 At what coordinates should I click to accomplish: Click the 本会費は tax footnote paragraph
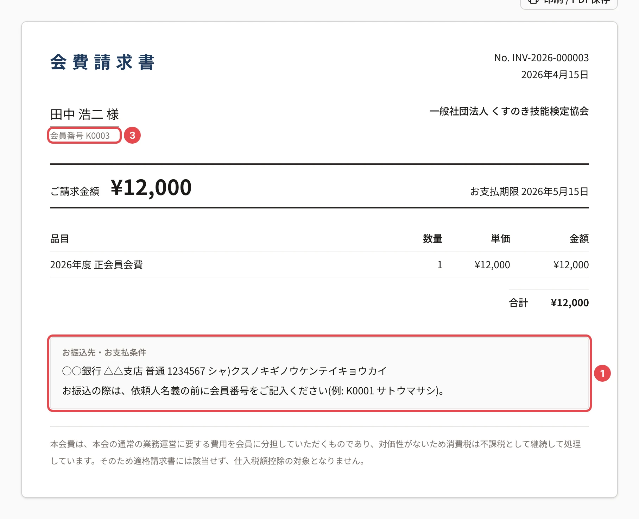[x=316, y=452]
